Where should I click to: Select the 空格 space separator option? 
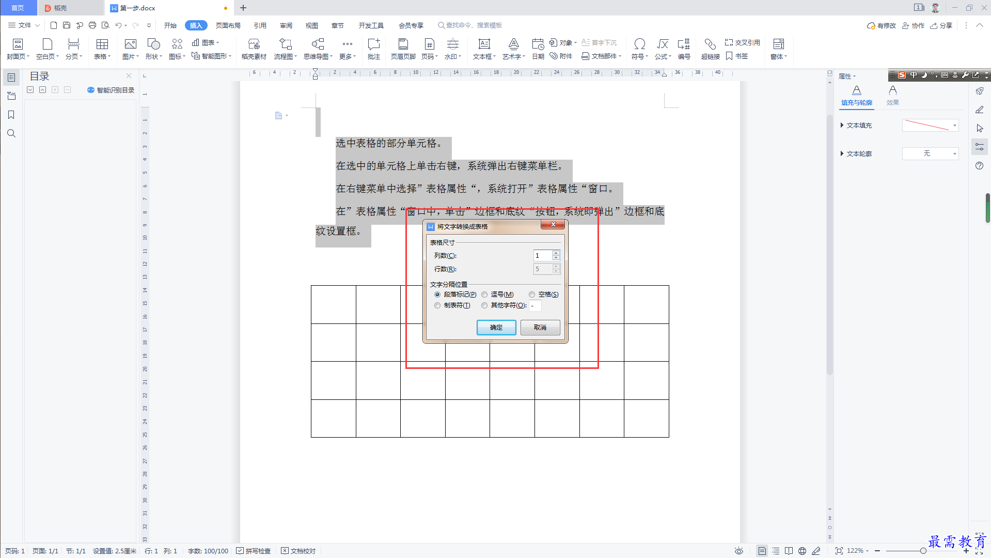click(x=532, y=295)
